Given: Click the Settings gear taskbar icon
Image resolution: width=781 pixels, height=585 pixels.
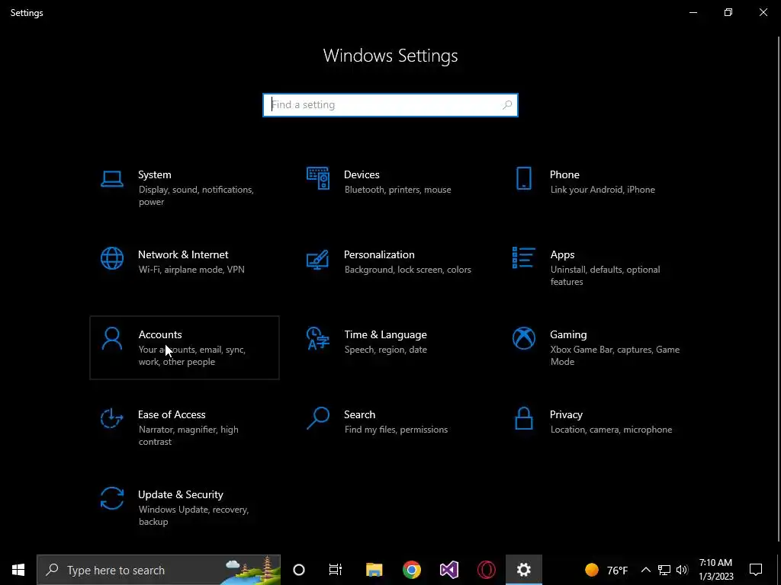Looking at the screenshot, I should pyautogui.click(x=524, y=570).
